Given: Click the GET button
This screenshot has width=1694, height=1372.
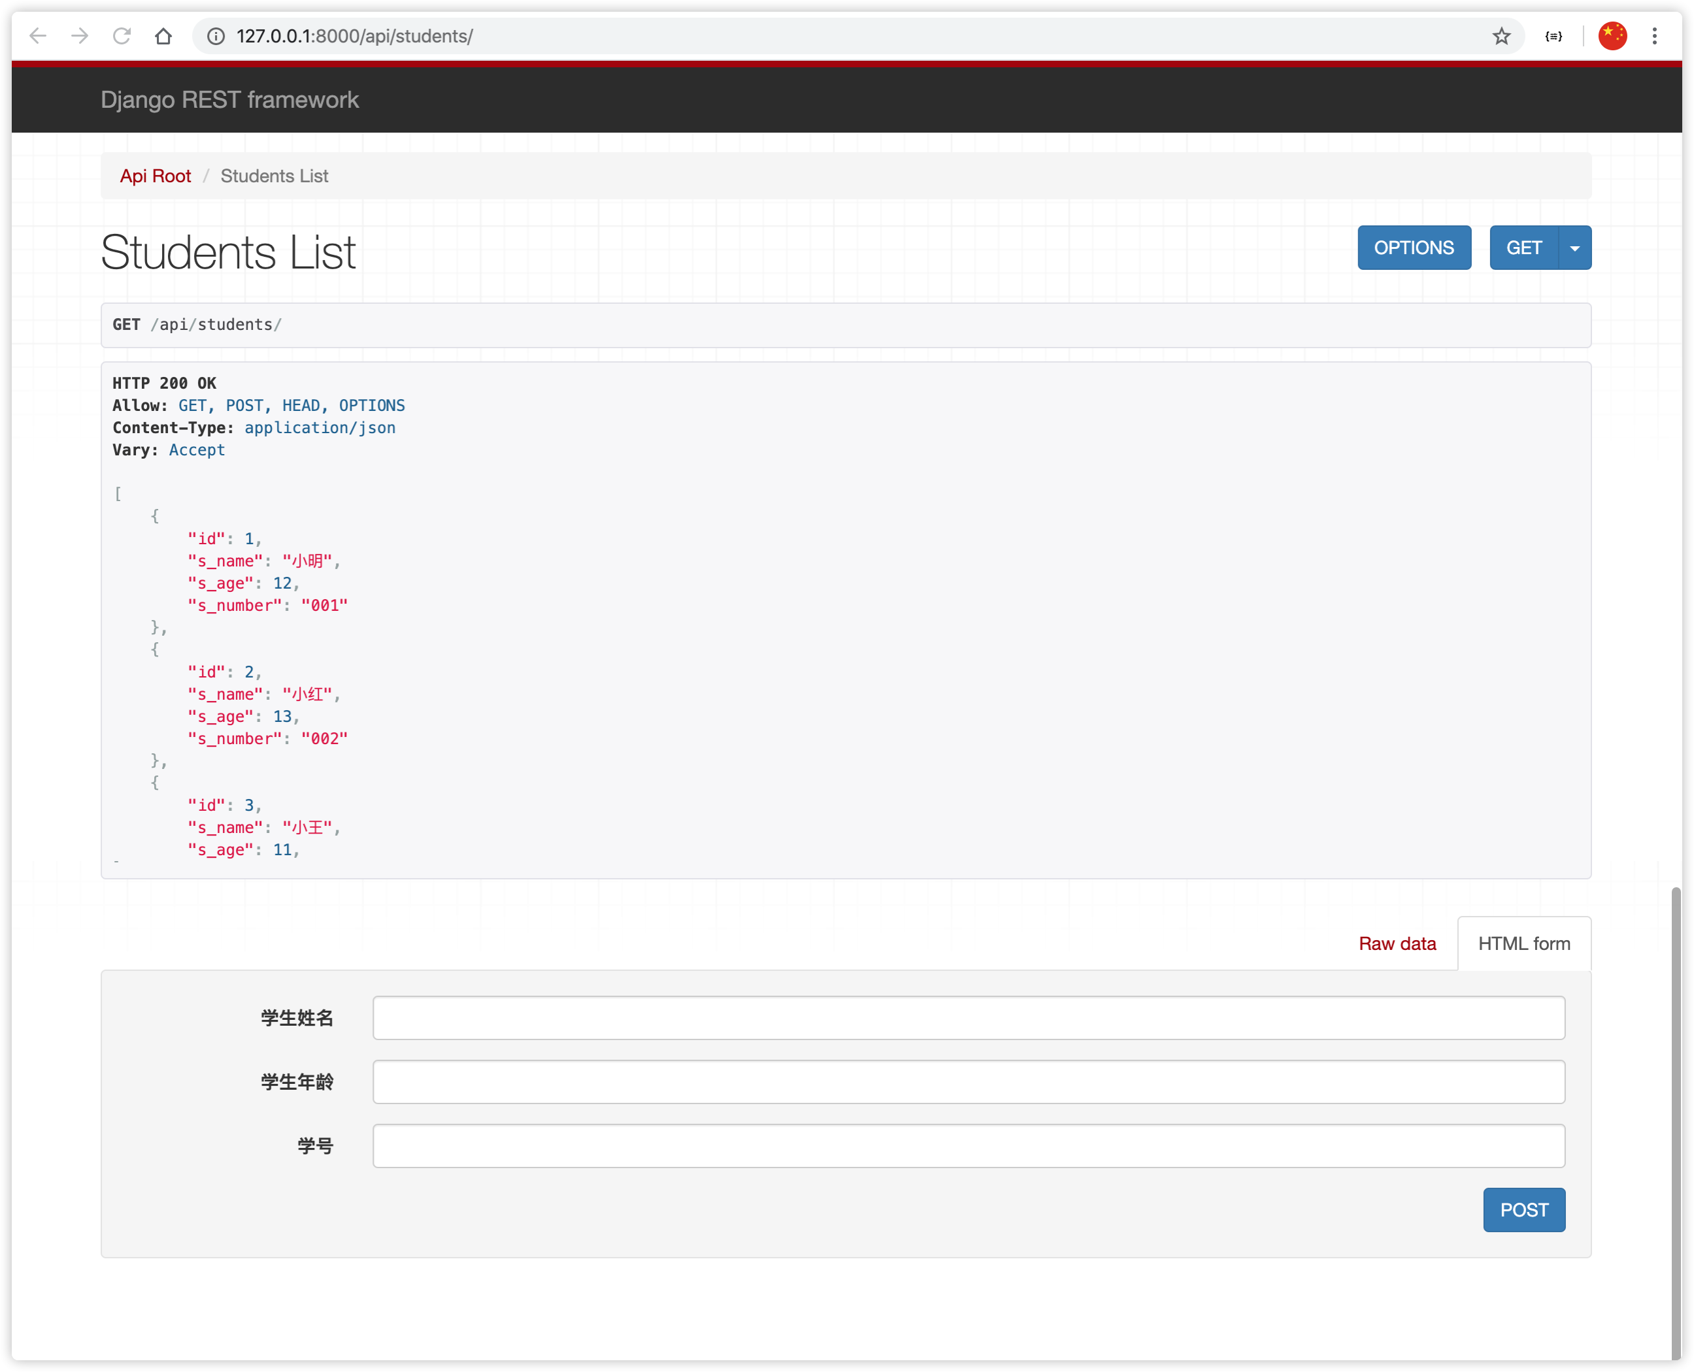Looking at the screenshot, I should [1524, 248].
